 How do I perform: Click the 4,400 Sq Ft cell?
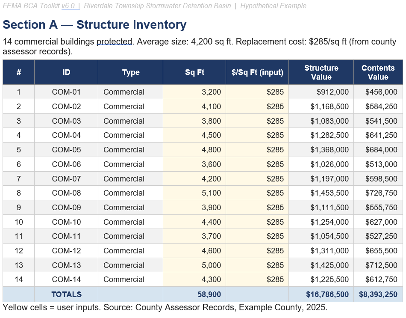click(x=194, y=222)
